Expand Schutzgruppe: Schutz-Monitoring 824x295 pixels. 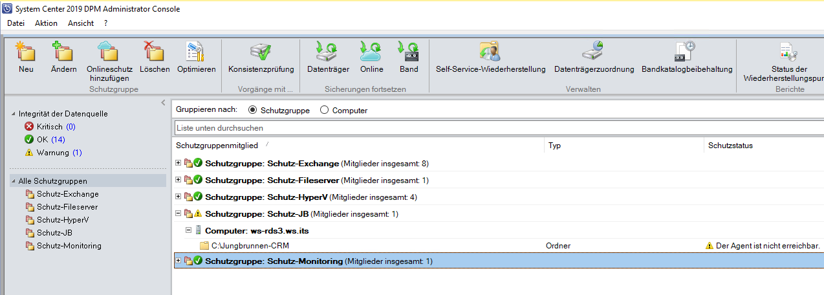click(x=179, y=261)
